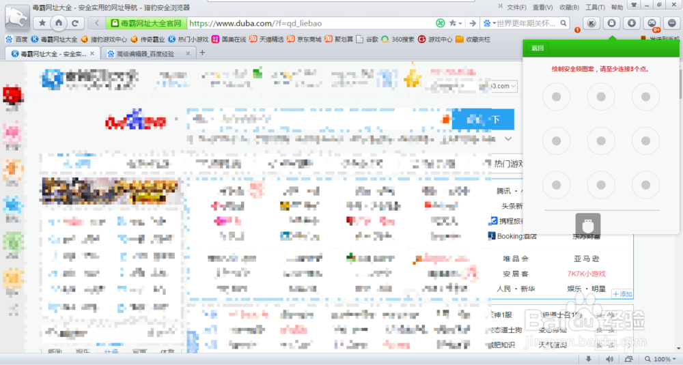Image resolution: width=683 pixels, height=365 pixels.
Task: Click the 返回 button in lock panel
Action: point(538,48)
